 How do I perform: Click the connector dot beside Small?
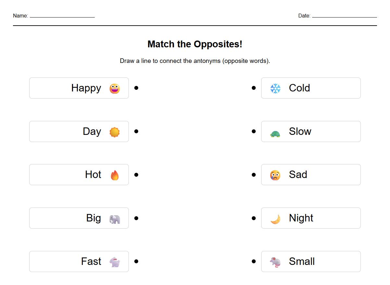tap(254, 261)
